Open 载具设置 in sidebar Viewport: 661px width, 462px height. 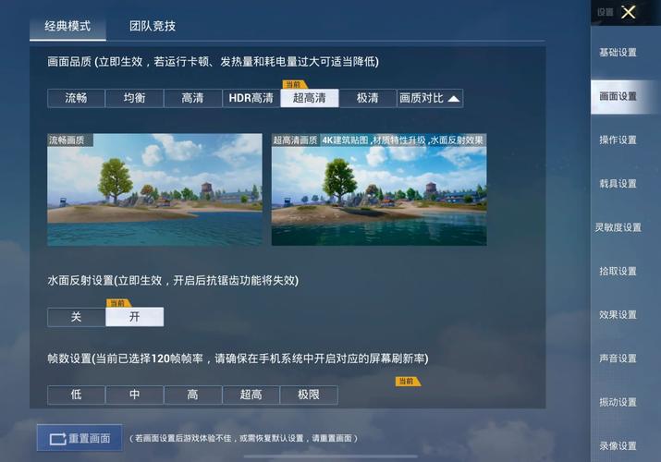(x=618, y=184)
